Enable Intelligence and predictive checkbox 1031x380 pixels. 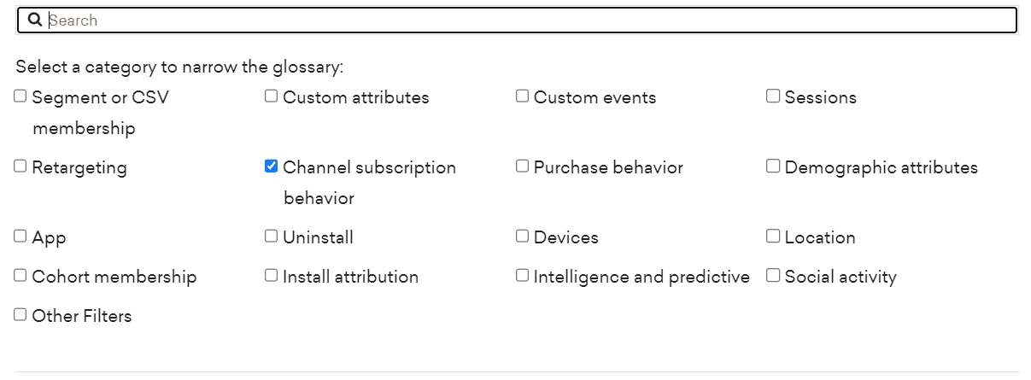point(523,276)
